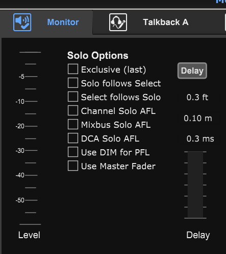
Task: Check Use DIM for PFL
Action: click(73, 152)
